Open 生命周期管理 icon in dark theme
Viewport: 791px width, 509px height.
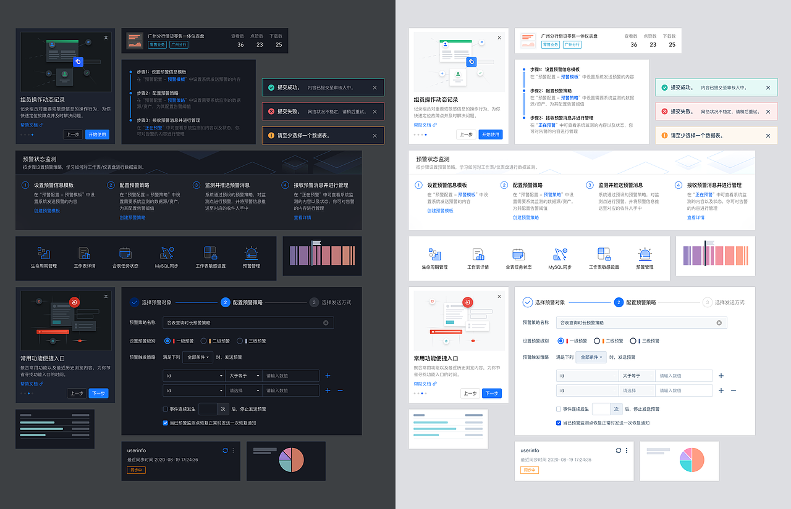coord(44,253)
